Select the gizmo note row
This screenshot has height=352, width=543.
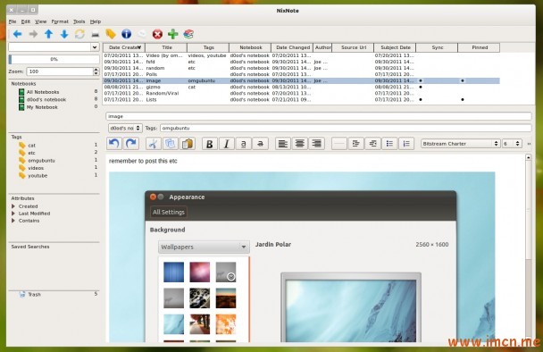[x=301, y=87]
